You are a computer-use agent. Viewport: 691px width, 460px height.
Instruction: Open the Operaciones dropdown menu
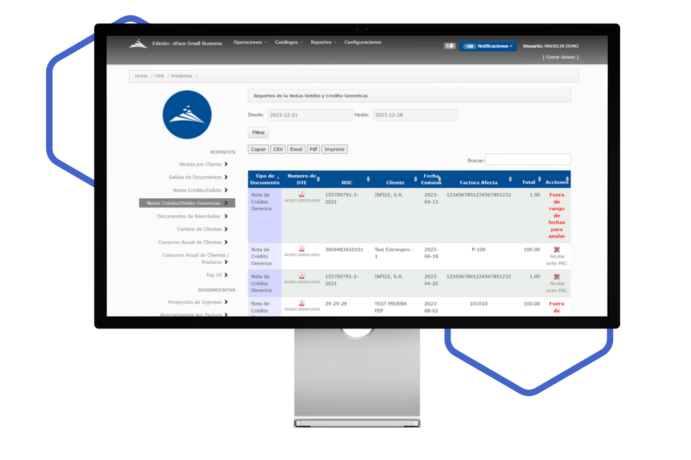pyautogui.click(x=250, y=42)
